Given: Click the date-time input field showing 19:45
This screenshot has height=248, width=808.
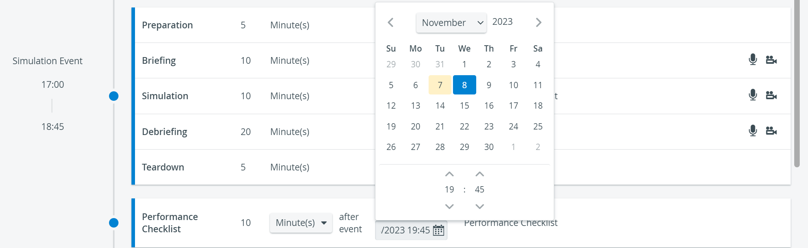Looking at the screenshot, I should coord(411,230).
